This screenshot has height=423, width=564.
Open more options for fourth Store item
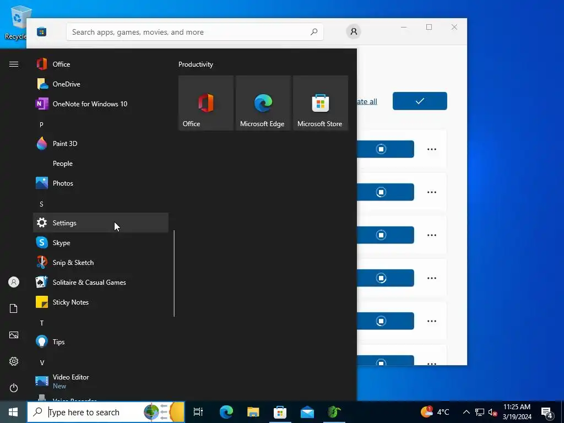click(x=432, y=278)
